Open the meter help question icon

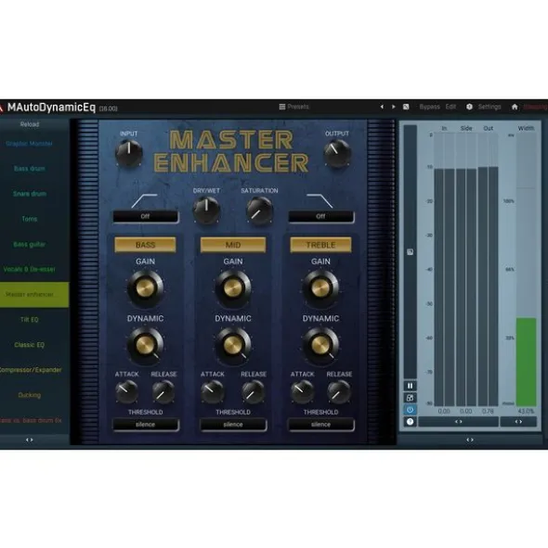[x=410, y=422]
